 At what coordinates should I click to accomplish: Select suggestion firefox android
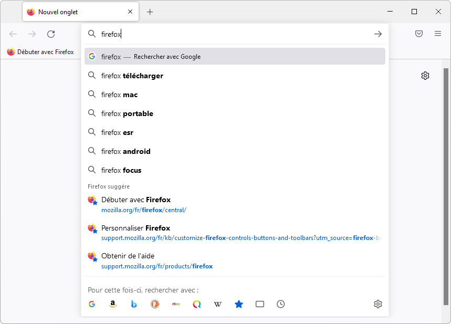coord(235,151)
